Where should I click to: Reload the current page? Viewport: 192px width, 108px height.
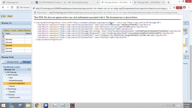click(12, 7)
